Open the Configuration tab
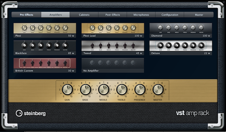This screenshot has width=226, height=132. click(x=170, y=15)
